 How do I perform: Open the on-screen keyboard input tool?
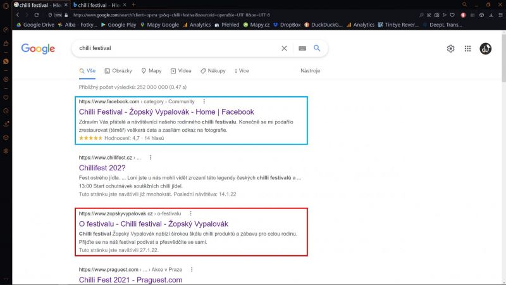click(302, 48)
